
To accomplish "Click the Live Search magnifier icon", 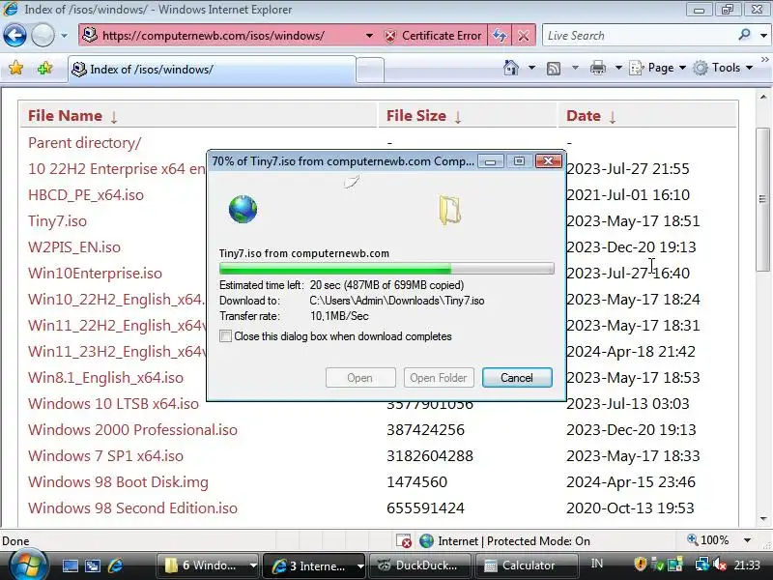I will [x=744, y=35].
